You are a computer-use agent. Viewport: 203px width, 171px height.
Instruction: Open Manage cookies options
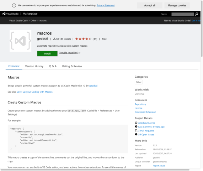[177, 5]
